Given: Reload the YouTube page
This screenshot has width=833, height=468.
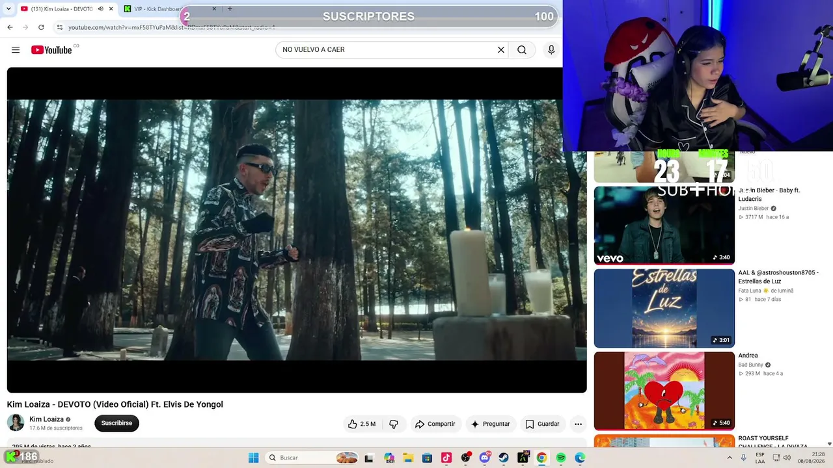Looking at the screenshot, I should [41, 27].
